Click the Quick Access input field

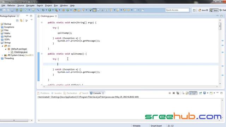click(177, 10)
